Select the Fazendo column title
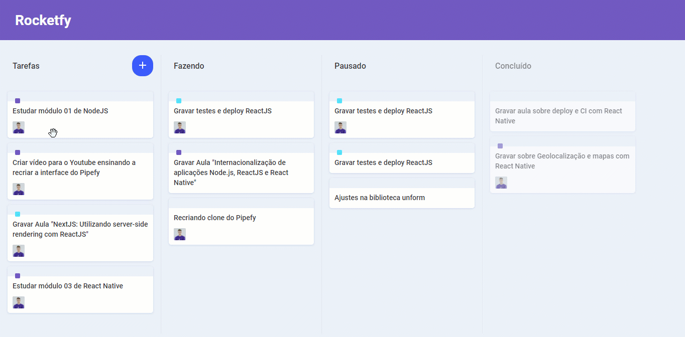The image size is (685, 337). [x=189, y=66]
